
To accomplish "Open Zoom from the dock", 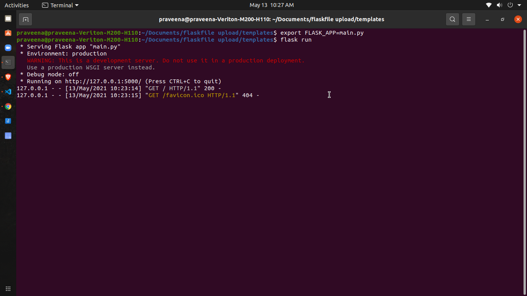I will point(8,48).
